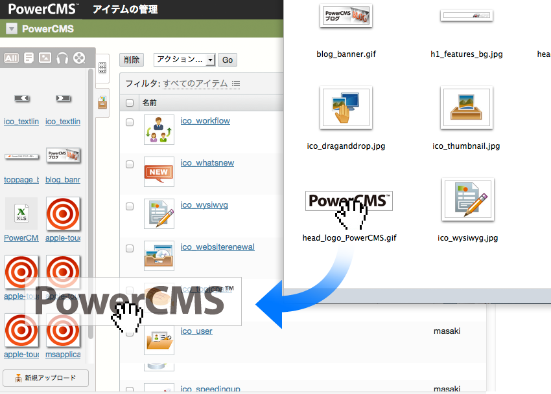Click masaki in the ico_user row

[447, 331]
